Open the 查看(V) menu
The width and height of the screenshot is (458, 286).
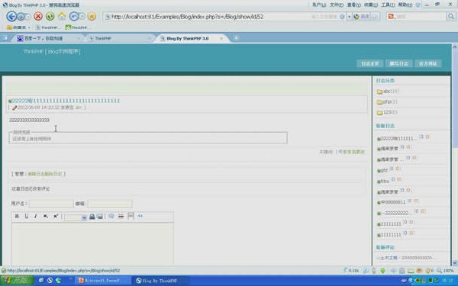353,5
